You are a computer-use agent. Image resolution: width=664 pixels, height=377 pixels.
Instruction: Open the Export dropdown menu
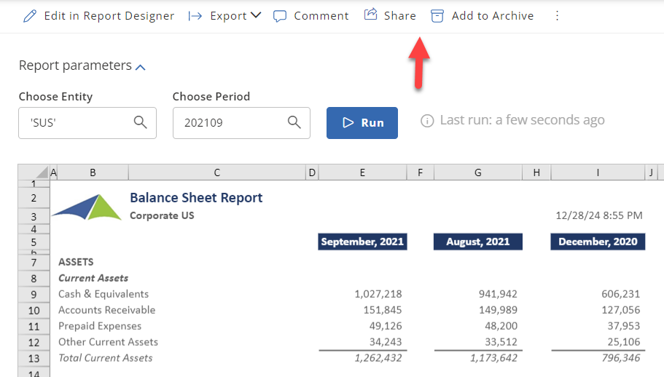pyautogui.click(x=224, y=16)
